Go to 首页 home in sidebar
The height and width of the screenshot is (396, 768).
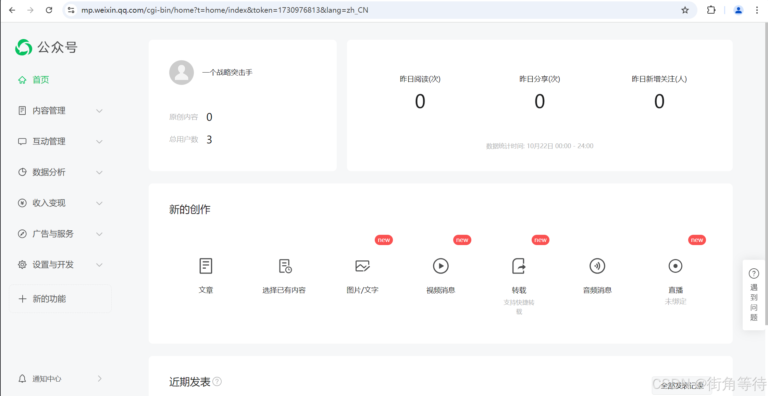tap(40, 80)
